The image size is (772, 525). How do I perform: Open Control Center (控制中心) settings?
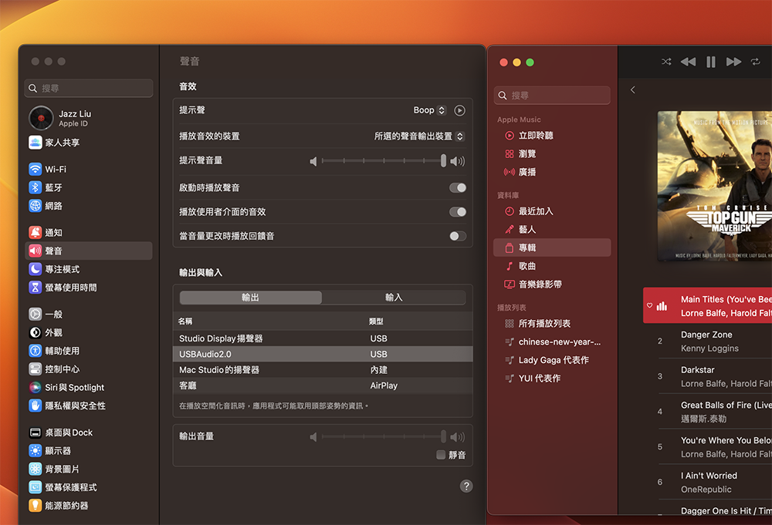click(89, 369)
